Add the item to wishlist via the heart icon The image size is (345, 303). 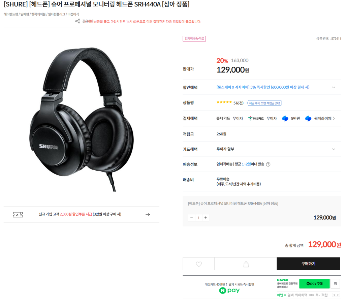click(199, 264)
